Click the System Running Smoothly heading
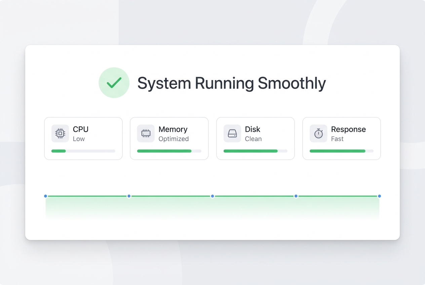Screen dimensions: 425x285 pyautogui.click(x=232, y=83)
